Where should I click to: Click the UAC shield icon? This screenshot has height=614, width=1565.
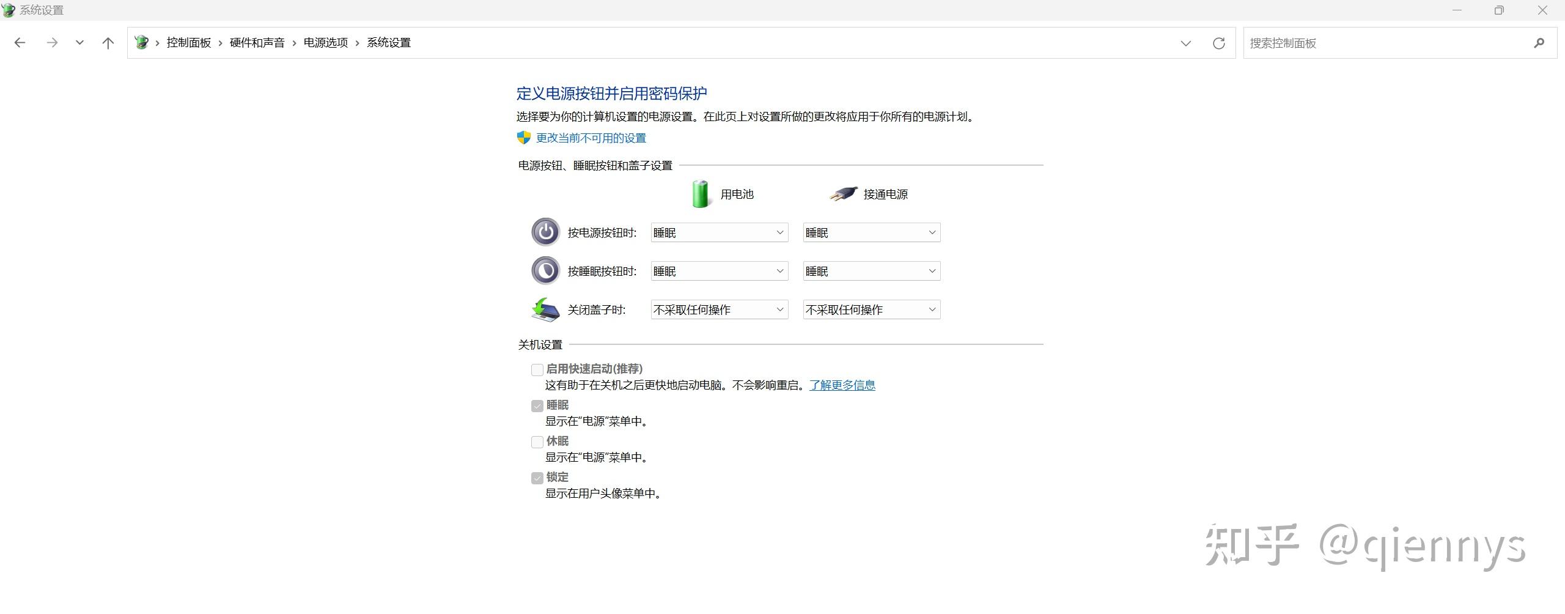pyautogui.click(x=524, y=138)
